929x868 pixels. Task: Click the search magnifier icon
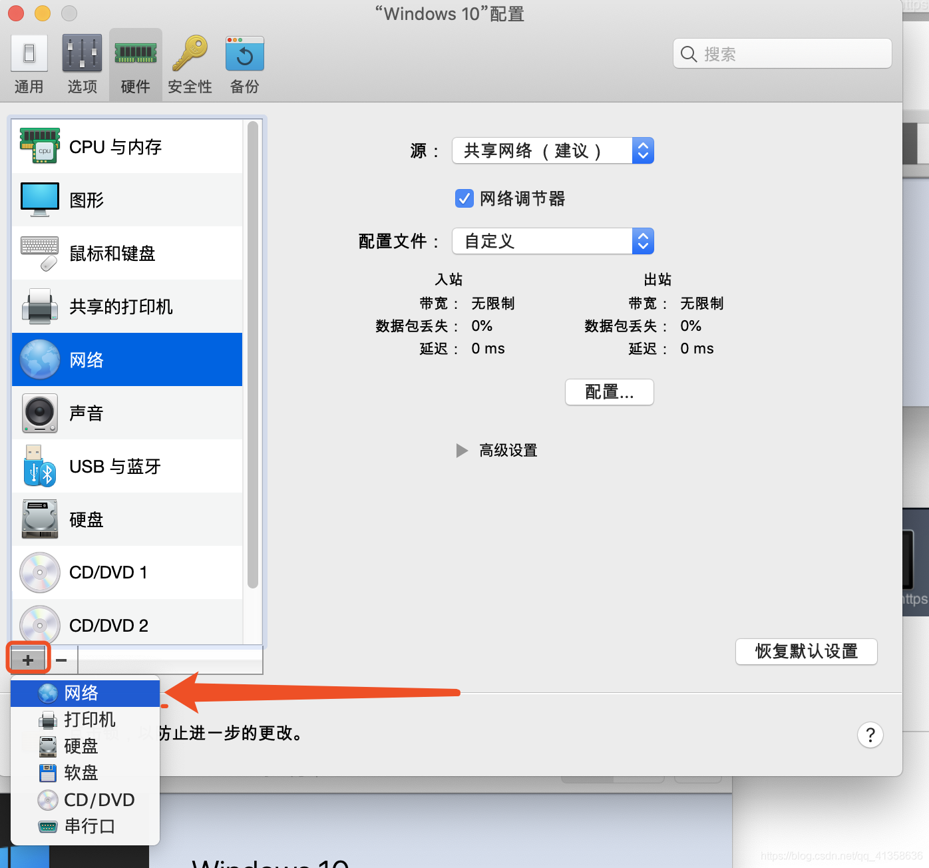click(x=689, y=54)
